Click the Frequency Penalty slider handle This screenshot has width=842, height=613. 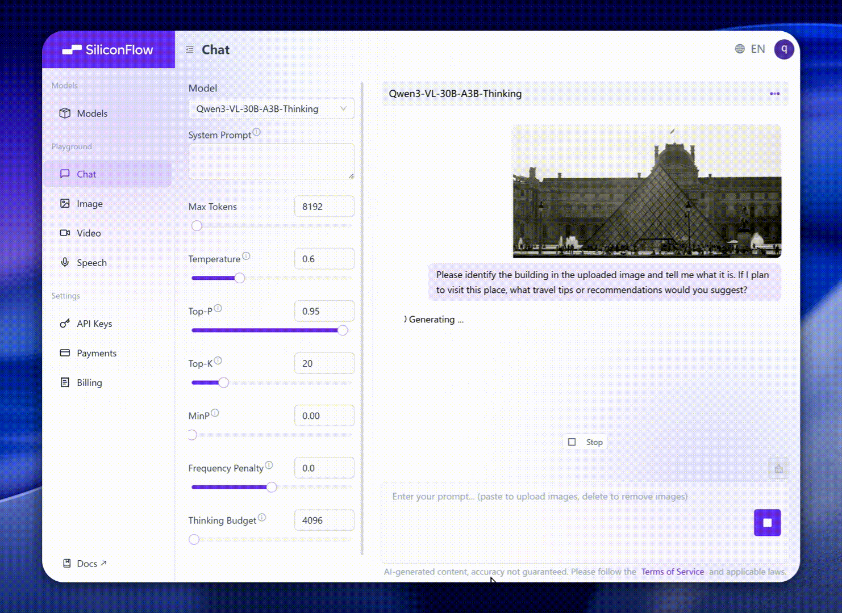(272, 487)
